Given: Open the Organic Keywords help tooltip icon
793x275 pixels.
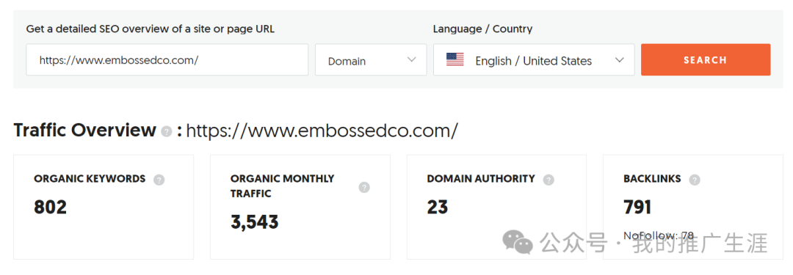Looking at the screenshot, I should tap(159, 179).
